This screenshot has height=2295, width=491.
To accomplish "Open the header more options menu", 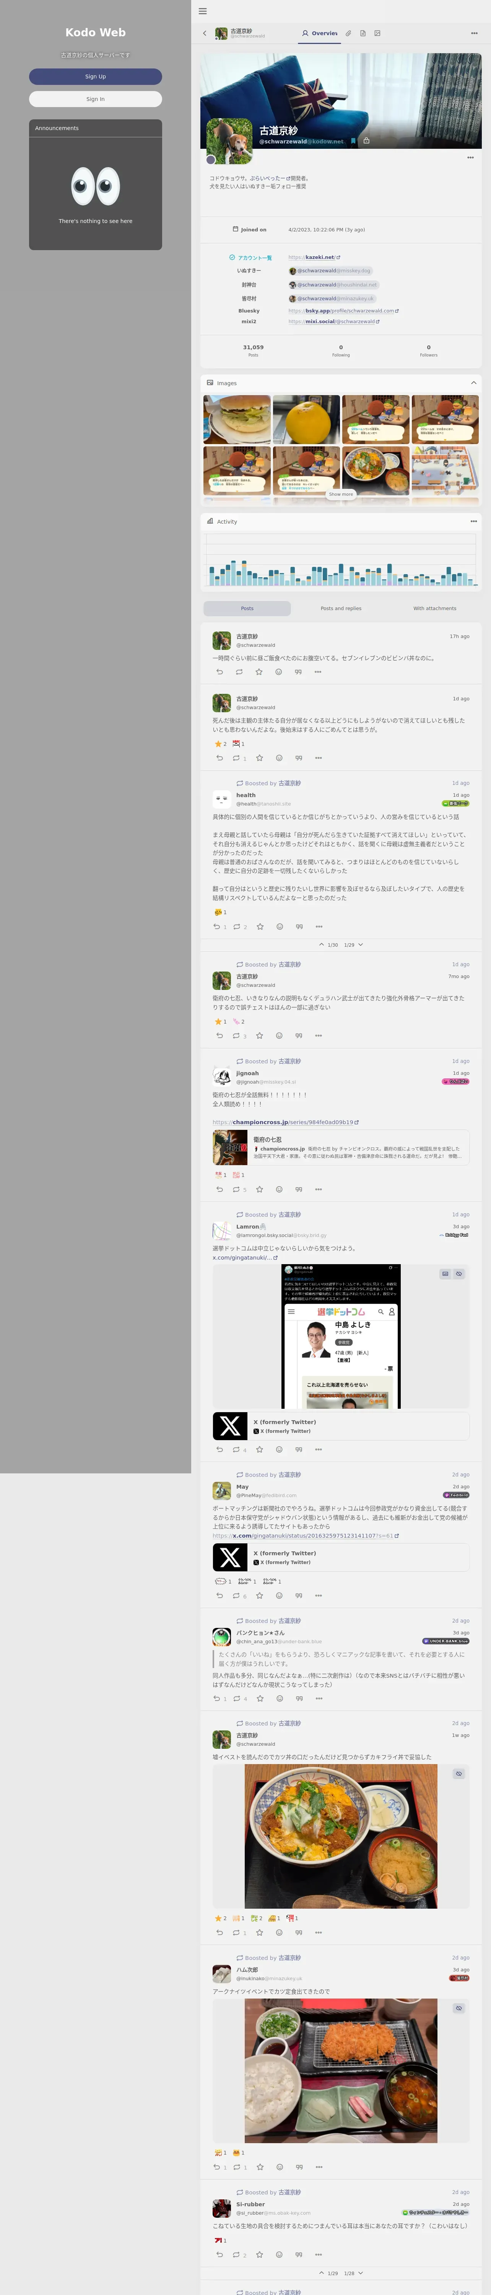I will [x=474, y=33].
